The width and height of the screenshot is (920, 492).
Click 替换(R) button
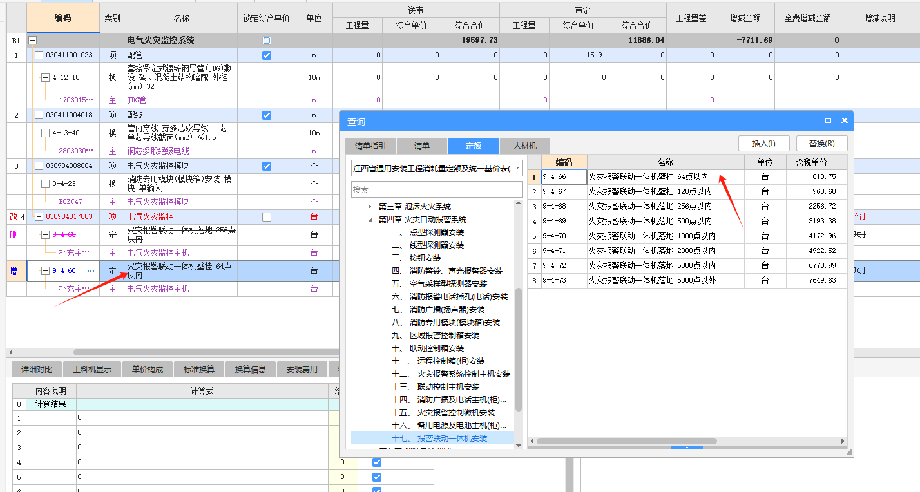[821, 143]
